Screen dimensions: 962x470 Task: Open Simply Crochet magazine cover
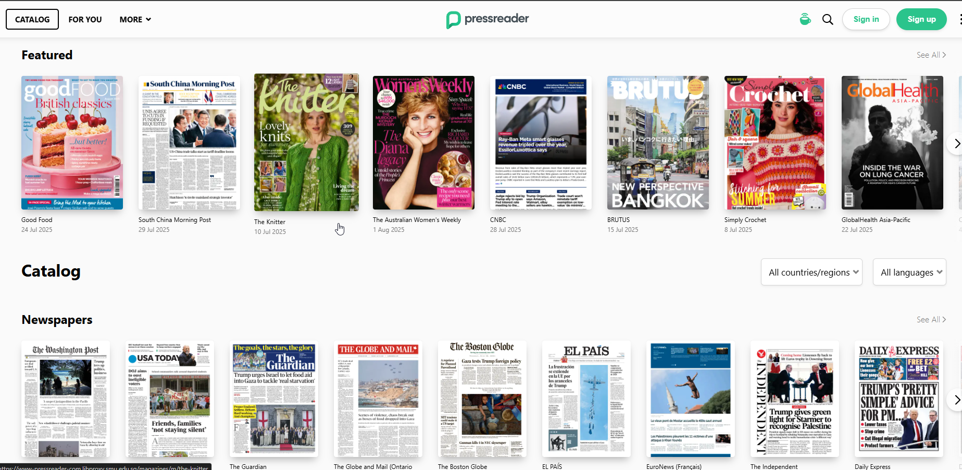pos(775,143)
